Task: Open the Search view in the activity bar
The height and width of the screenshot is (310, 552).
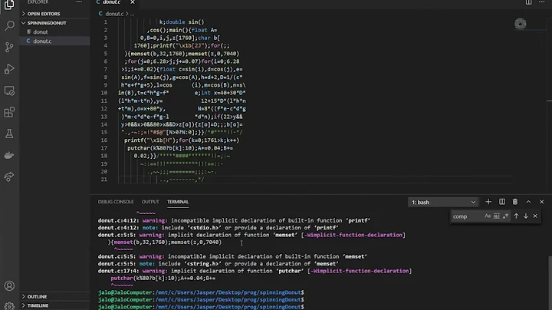Action: pos(9,25)
